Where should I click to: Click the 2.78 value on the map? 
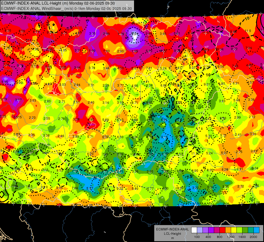click(x=61, y=119)
